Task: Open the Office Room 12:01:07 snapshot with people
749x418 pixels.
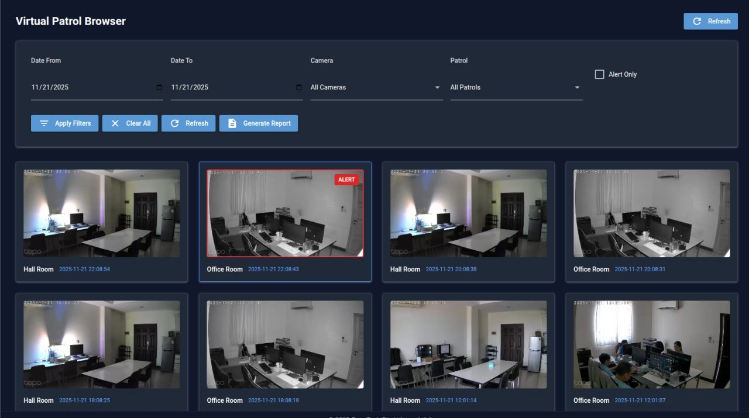Action: pyautogui.click(x=651, y=344)
